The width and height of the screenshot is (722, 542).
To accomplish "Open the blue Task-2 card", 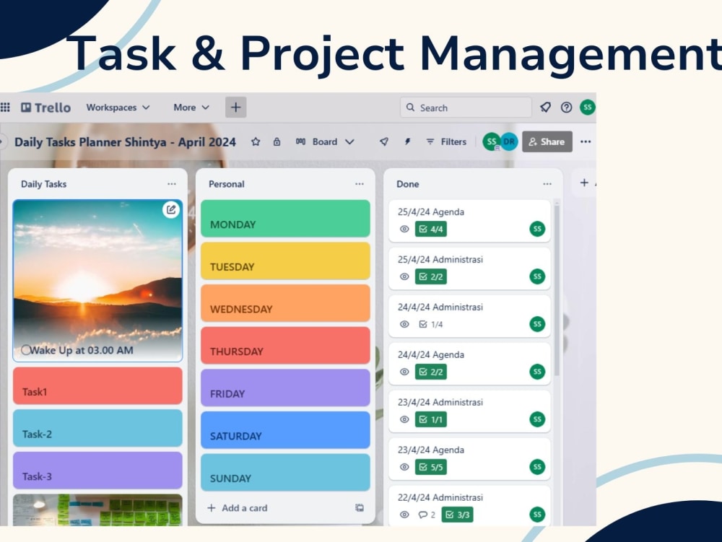I will click(97, 428).
